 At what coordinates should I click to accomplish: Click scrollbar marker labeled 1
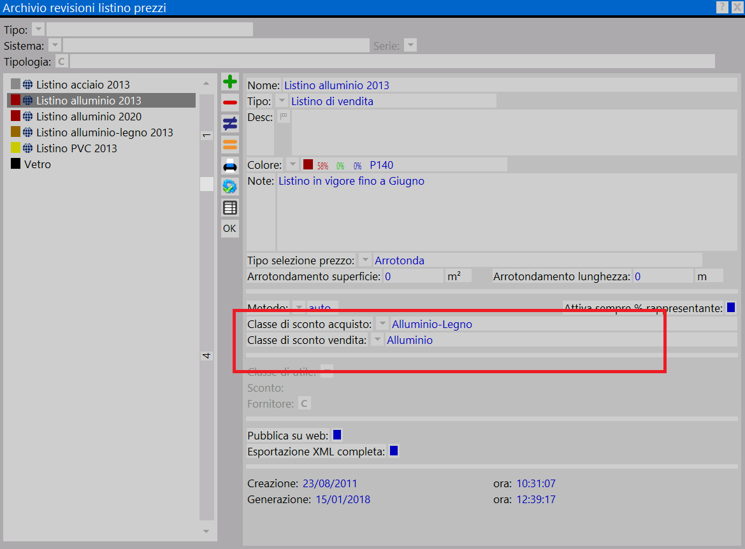(x=206, y=136)
